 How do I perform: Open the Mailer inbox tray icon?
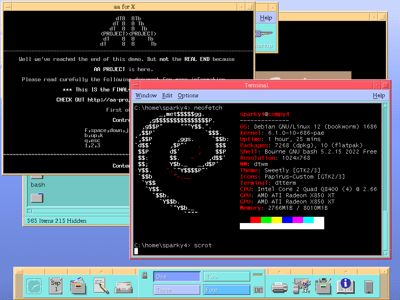123,287
